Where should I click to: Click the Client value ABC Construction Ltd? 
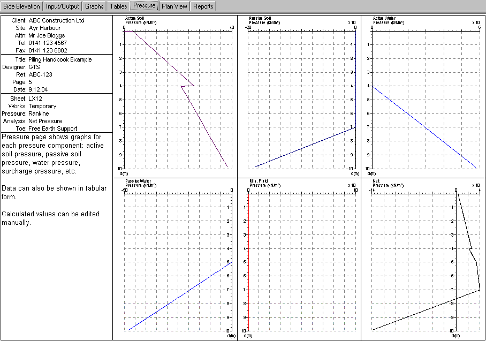click(56, 20)
